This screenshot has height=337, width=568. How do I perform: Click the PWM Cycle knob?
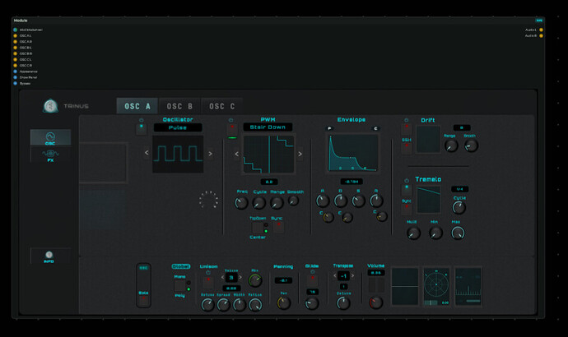[259, 203]
